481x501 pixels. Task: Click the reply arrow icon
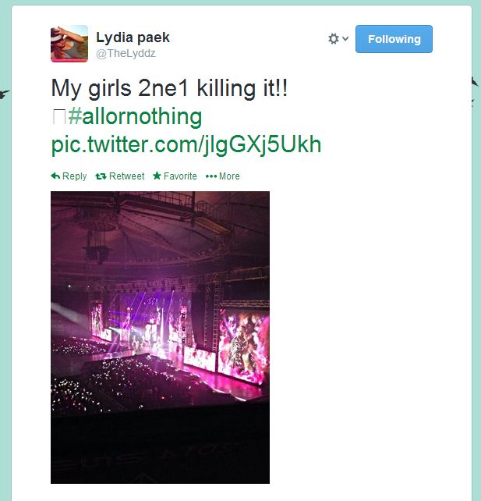coord(55,176)
